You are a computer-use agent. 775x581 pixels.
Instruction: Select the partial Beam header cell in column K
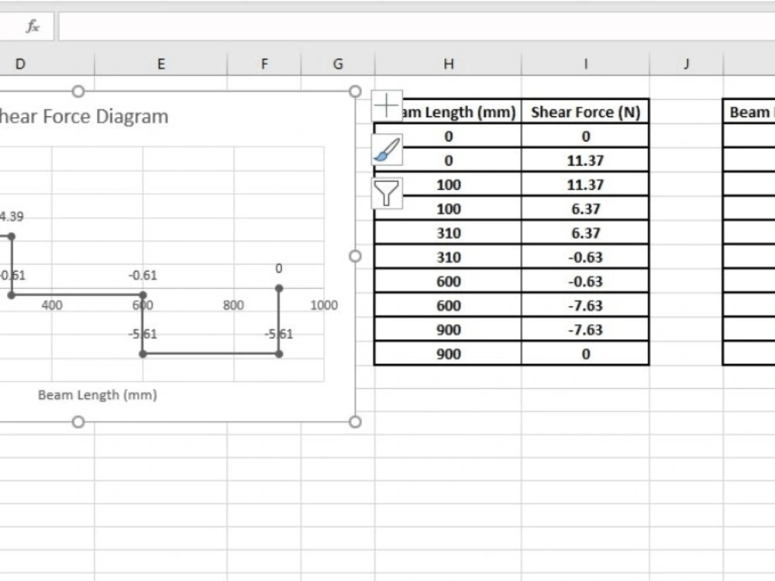(x=749, y=112)
